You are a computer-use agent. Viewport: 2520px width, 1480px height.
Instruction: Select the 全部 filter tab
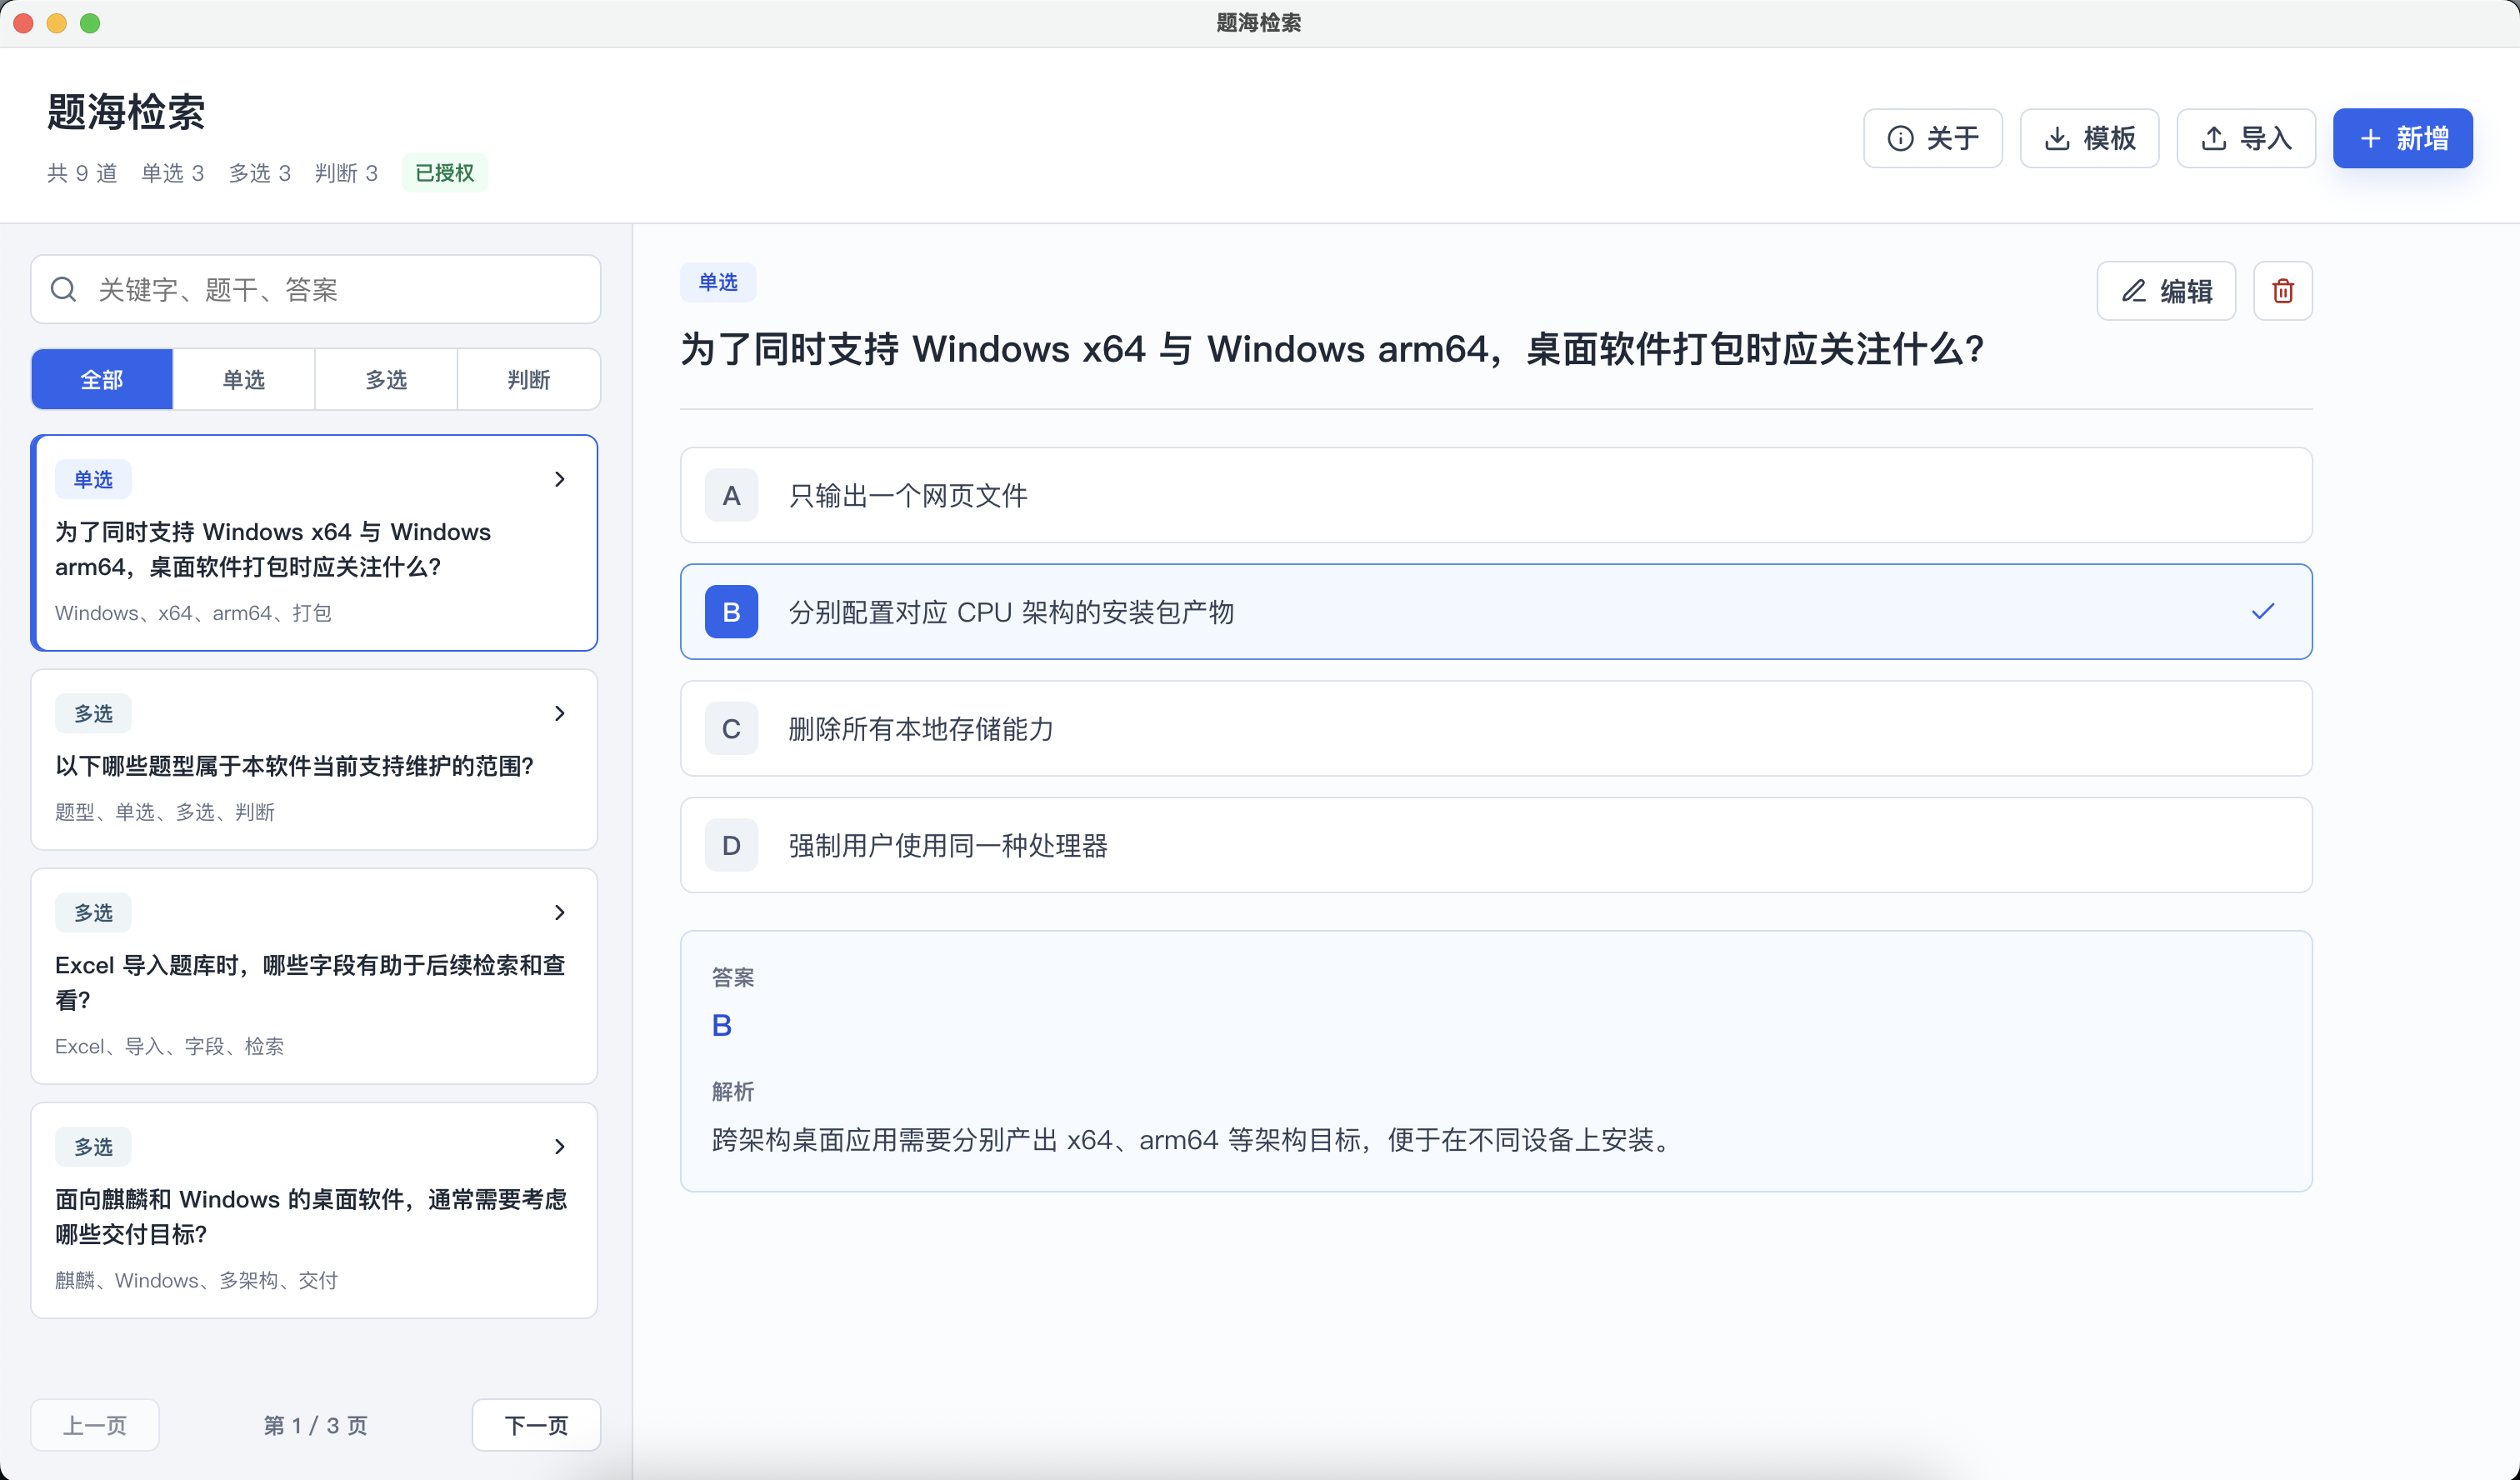pyautogui.click(x=102, y=380)
